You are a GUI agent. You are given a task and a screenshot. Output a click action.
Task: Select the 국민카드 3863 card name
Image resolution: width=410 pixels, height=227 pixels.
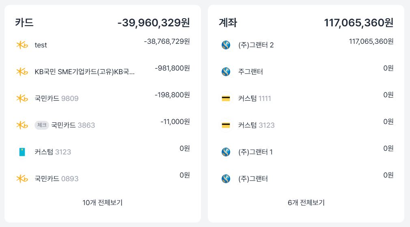(x=73, y=125)
